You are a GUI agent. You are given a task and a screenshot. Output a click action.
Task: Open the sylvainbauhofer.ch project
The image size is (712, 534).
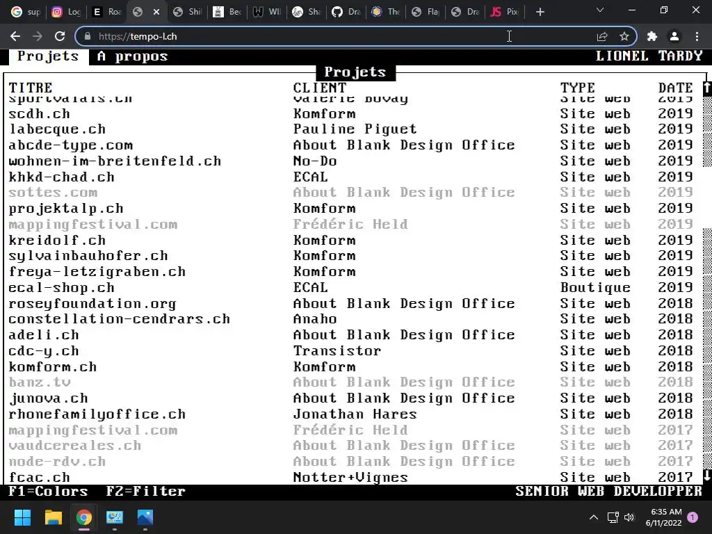[88, 256]
